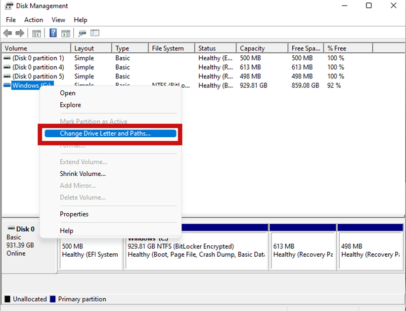Sort by the Layout column header

coord(91,48)
